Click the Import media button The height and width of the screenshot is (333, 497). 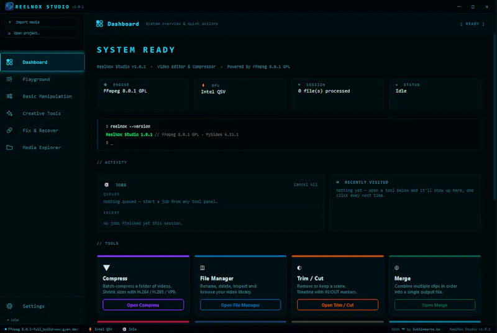(x=42, y=22)
